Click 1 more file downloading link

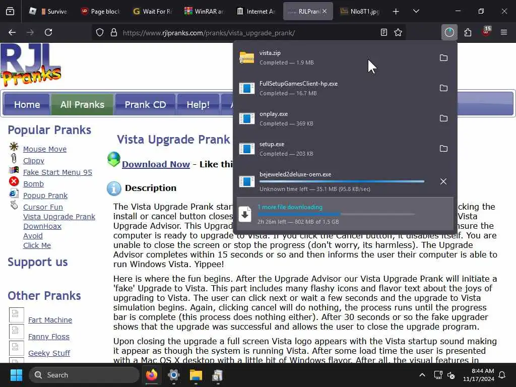[290, 207]
